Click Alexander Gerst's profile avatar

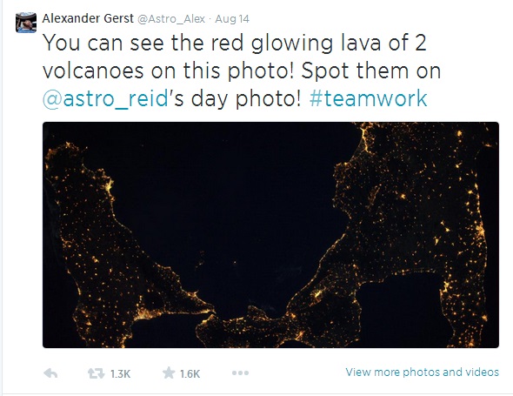tap(26, 23)
